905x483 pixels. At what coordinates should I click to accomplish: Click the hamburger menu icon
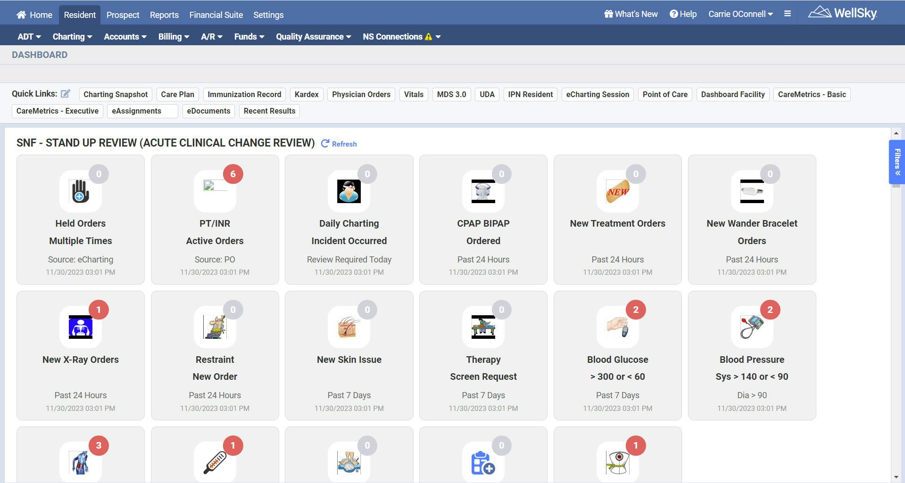pos(787,14)
